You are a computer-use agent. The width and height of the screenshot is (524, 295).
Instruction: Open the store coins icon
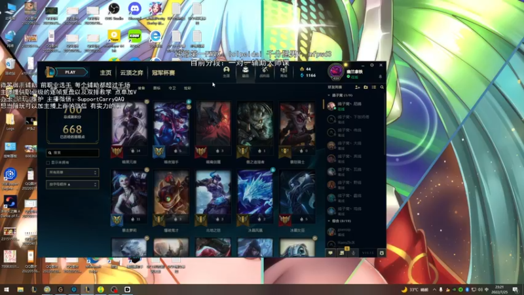click(284, 72)
